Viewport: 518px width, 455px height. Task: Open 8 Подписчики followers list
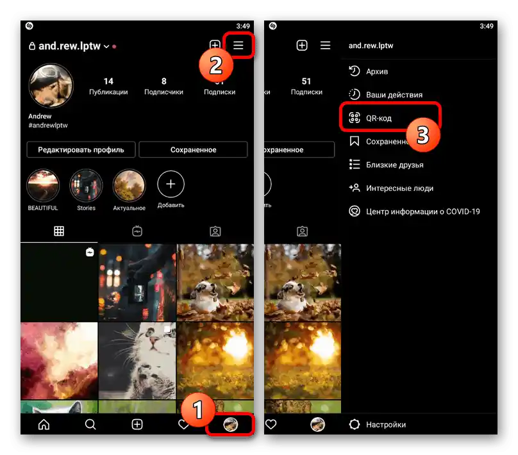pyautogui.click(x=163, y=86)
